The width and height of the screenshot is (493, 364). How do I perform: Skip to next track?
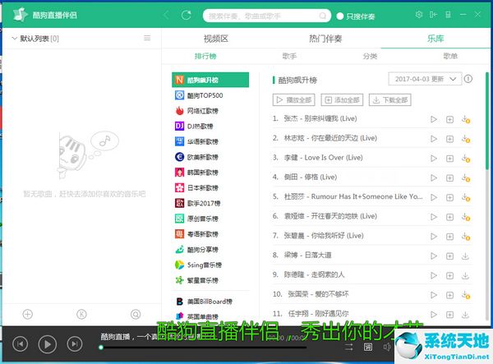pos(75,344)
